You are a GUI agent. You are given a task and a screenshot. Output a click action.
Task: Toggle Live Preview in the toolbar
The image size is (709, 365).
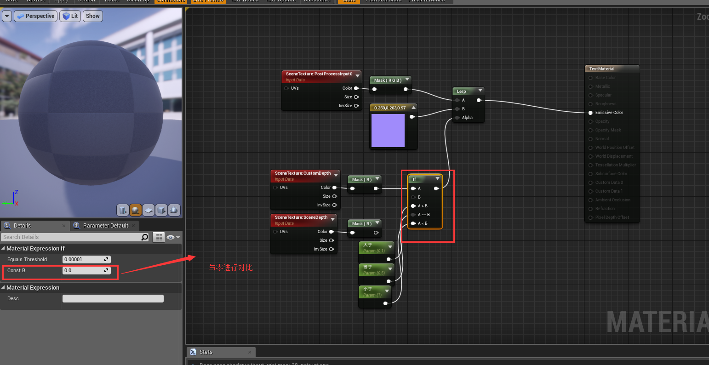coord(208,1)
